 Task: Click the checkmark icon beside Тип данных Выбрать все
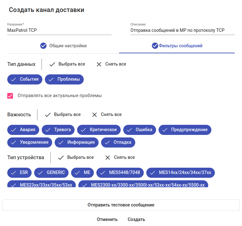52,64
